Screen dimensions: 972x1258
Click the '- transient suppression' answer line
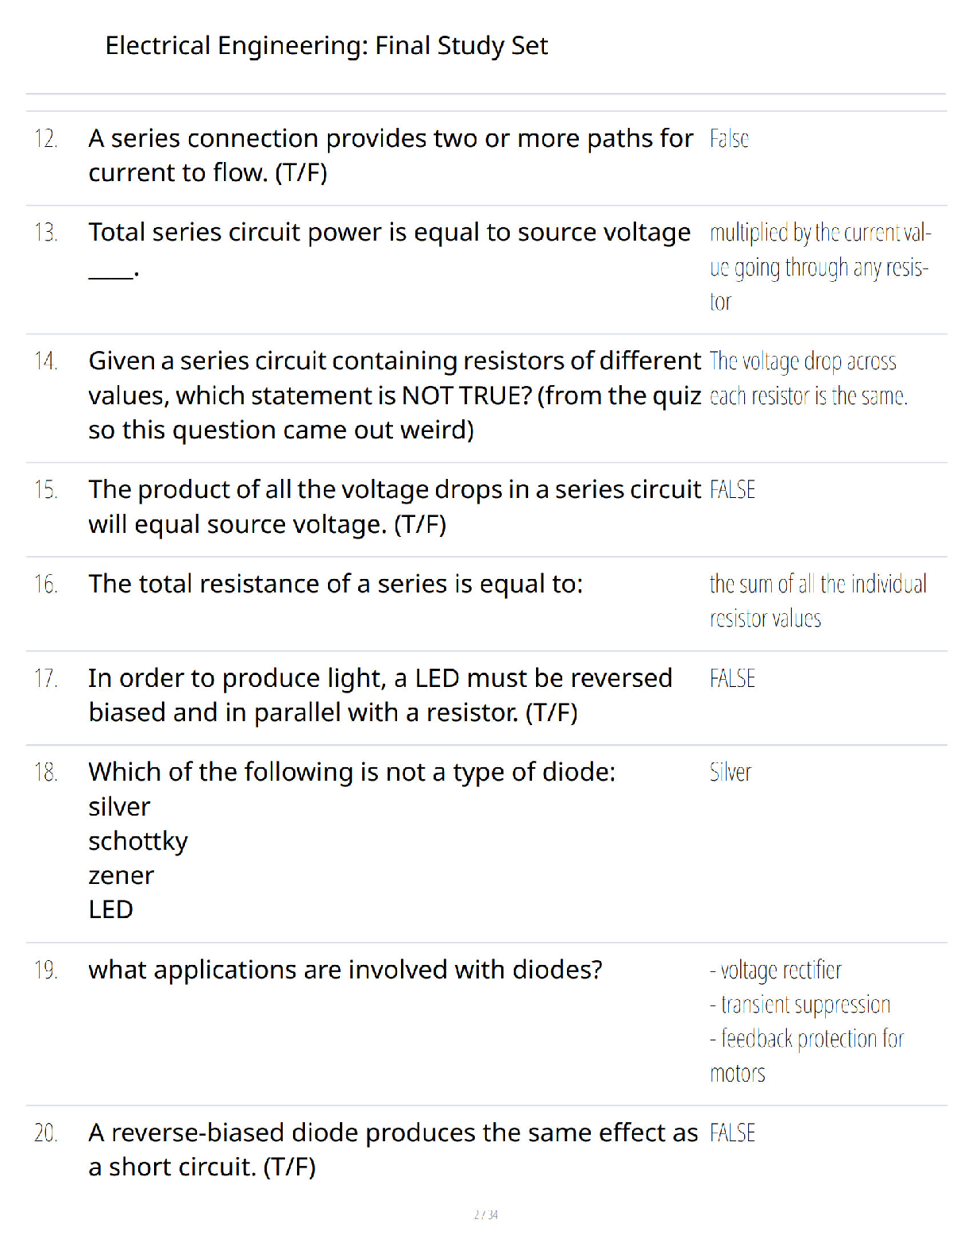(x=800, y=1005)
